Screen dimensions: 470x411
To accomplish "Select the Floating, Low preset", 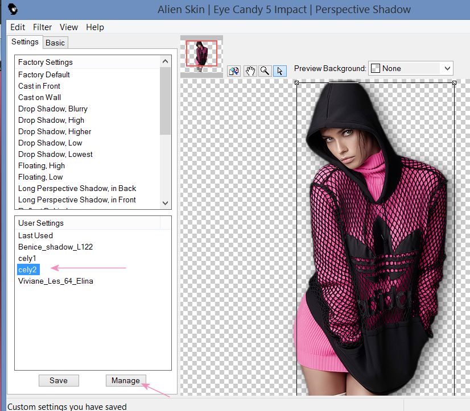I will (40, 177).
